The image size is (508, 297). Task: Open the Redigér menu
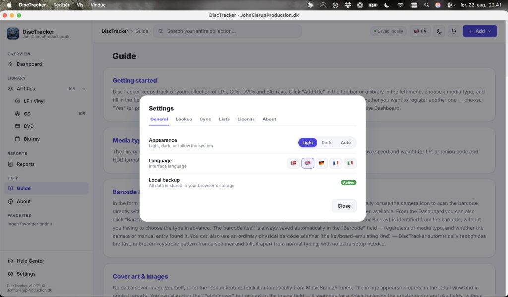(62, 5)
